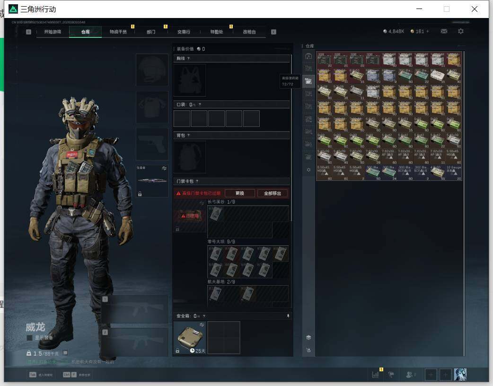Click the stack layers icon in warehouse sidebar
493x386 pixels.
pos(308,337)
